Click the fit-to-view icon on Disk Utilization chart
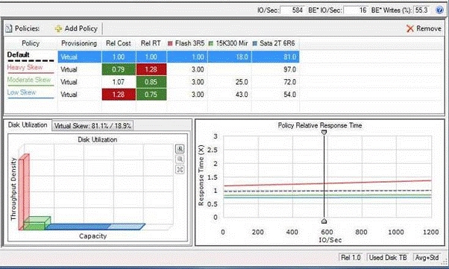The image size is (449, 269). click(x=180, y=170)
